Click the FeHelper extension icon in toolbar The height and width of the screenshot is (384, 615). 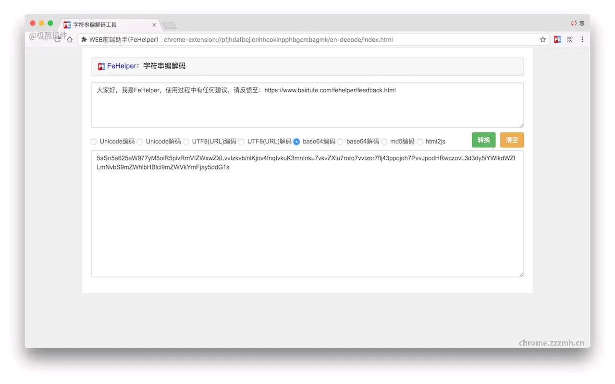(x=557, y=39)
